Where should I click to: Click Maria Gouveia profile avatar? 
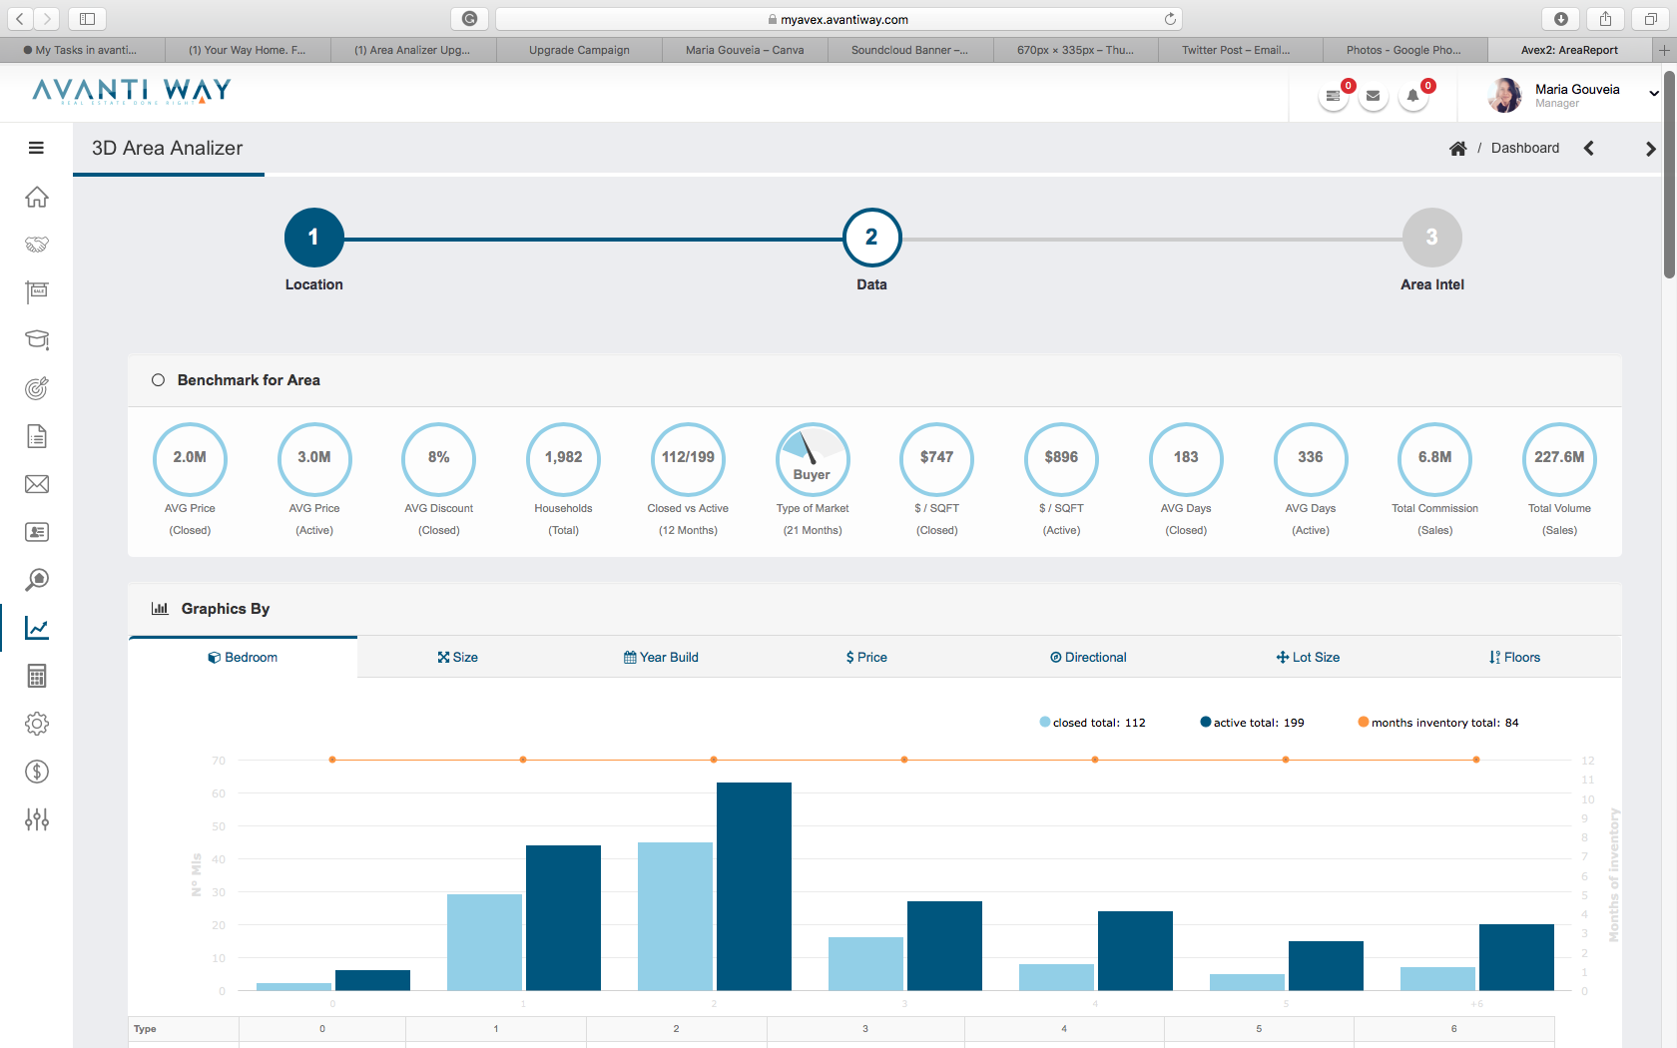[x=1505, y=95]
